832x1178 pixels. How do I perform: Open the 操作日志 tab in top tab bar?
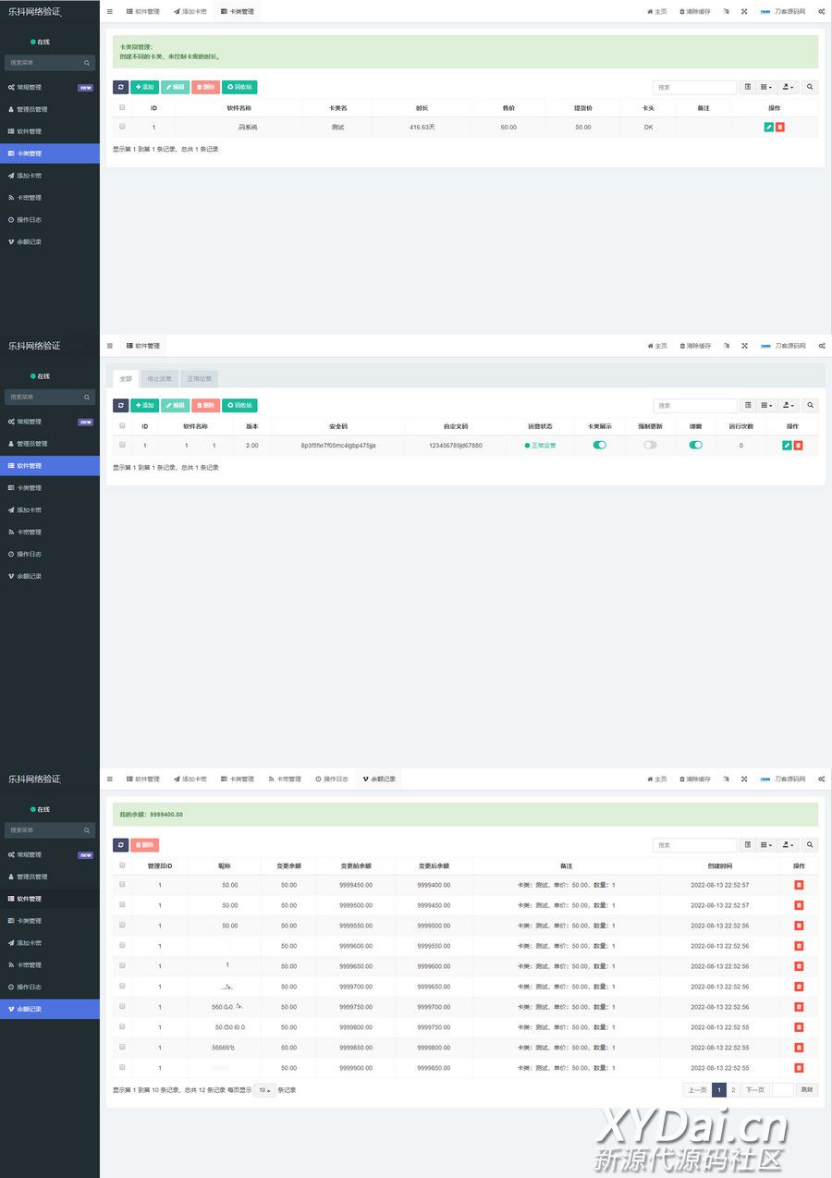point(332,779)
